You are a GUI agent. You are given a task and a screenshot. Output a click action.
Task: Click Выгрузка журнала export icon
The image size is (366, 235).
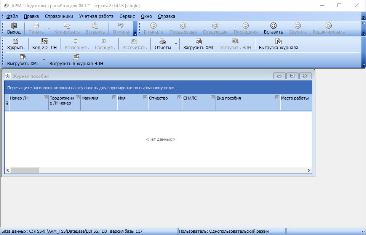(x=278, y=41)
